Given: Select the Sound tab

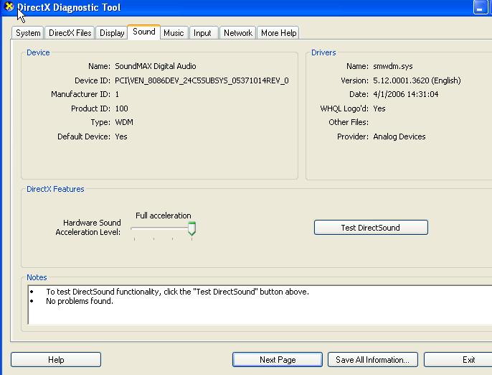Looking at the screenshot, I should (x=143, y=32).
